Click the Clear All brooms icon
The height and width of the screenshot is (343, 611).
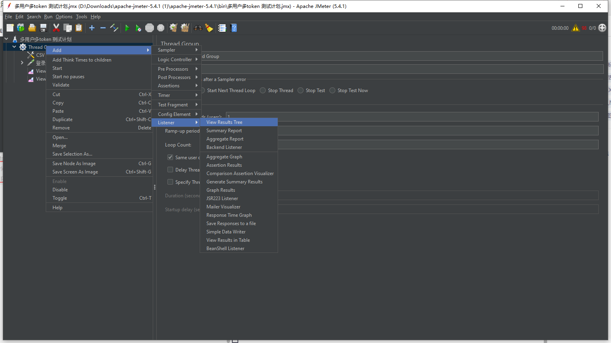click(185, 28)
